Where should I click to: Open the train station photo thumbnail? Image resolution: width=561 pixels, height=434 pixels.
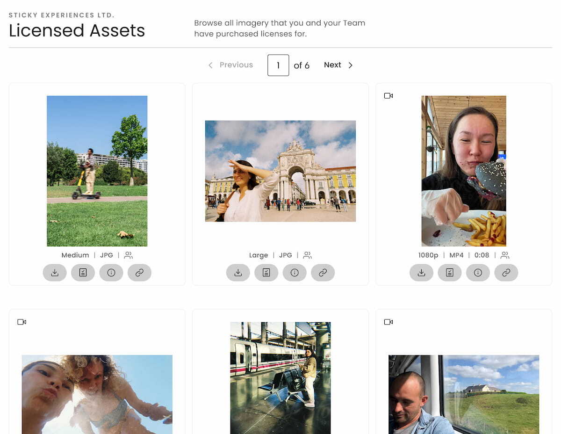[x=280, y=377]
